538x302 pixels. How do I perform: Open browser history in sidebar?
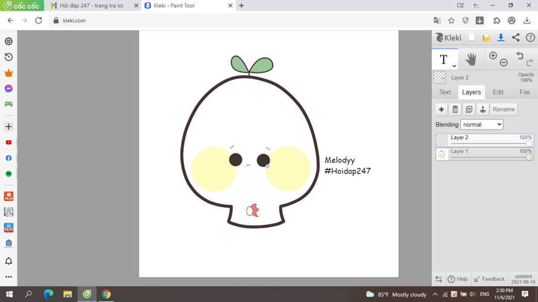click(x=8, y=57)
